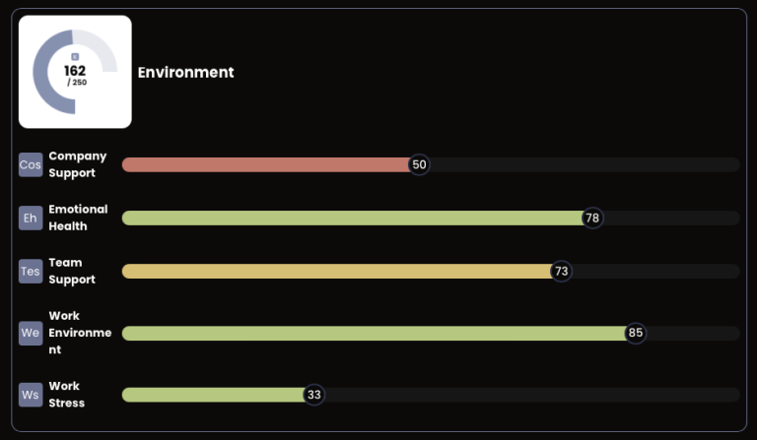757x440 pixels.
Task: Select the Tes badge icon
Action: tap(31, 271)
